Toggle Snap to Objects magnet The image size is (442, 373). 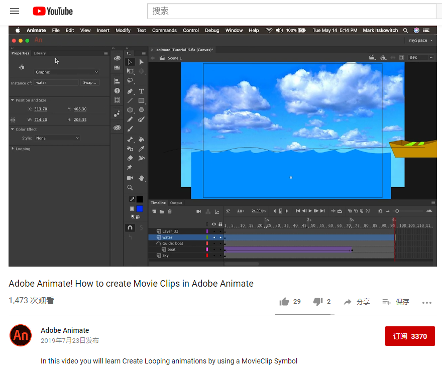click(x=130, y=227)
